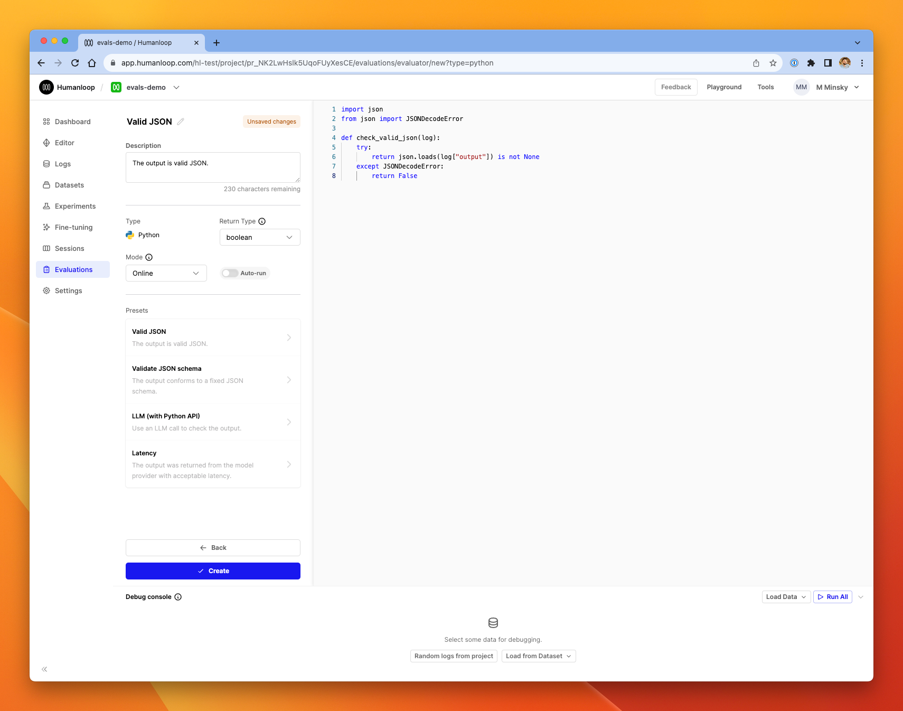Open the Tools menu item
Screen dimensions: 903x711
766,87
